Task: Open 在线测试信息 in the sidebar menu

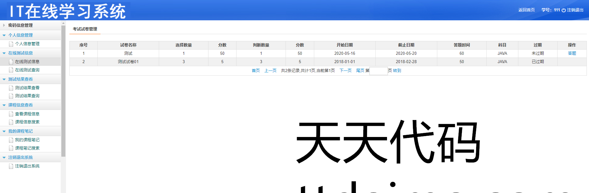Action: [x=27, y=62]
